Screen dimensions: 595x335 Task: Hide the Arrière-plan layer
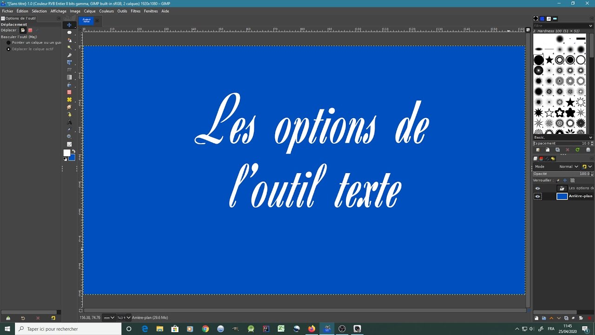coord(538,196)
